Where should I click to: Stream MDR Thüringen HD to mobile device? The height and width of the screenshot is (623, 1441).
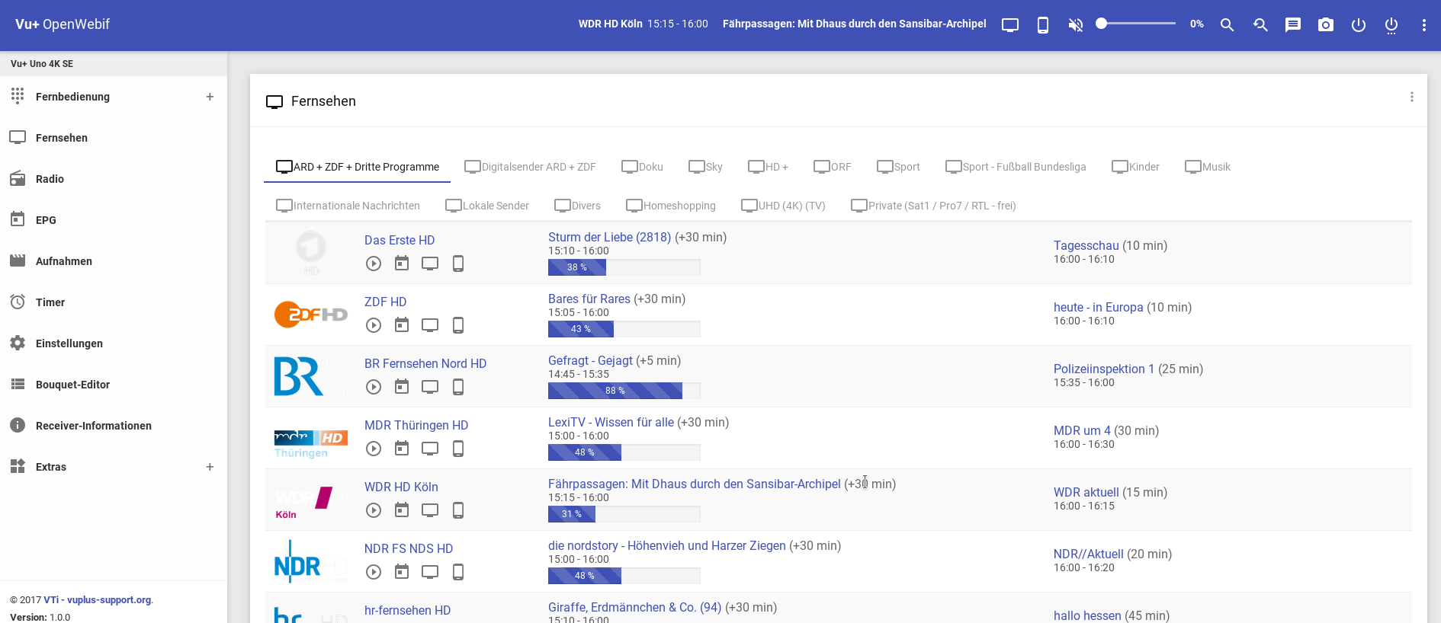[458, 449]
